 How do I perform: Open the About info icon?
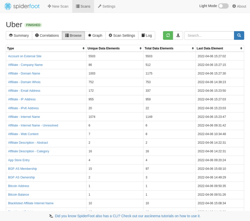pyautogui.click(x=234, y=6)
